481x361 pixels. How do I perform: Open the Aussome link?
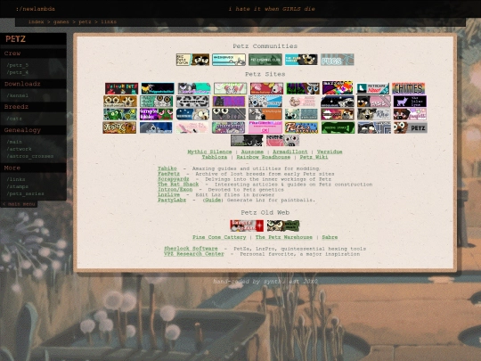252,152
